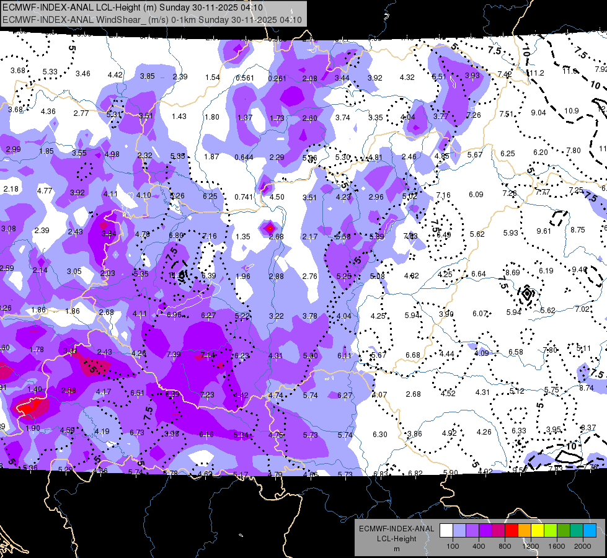The width and height of the screenshot is (607, 558).
Task: Click the wind shear value 1.96
Action: click(x=243, y=277)
